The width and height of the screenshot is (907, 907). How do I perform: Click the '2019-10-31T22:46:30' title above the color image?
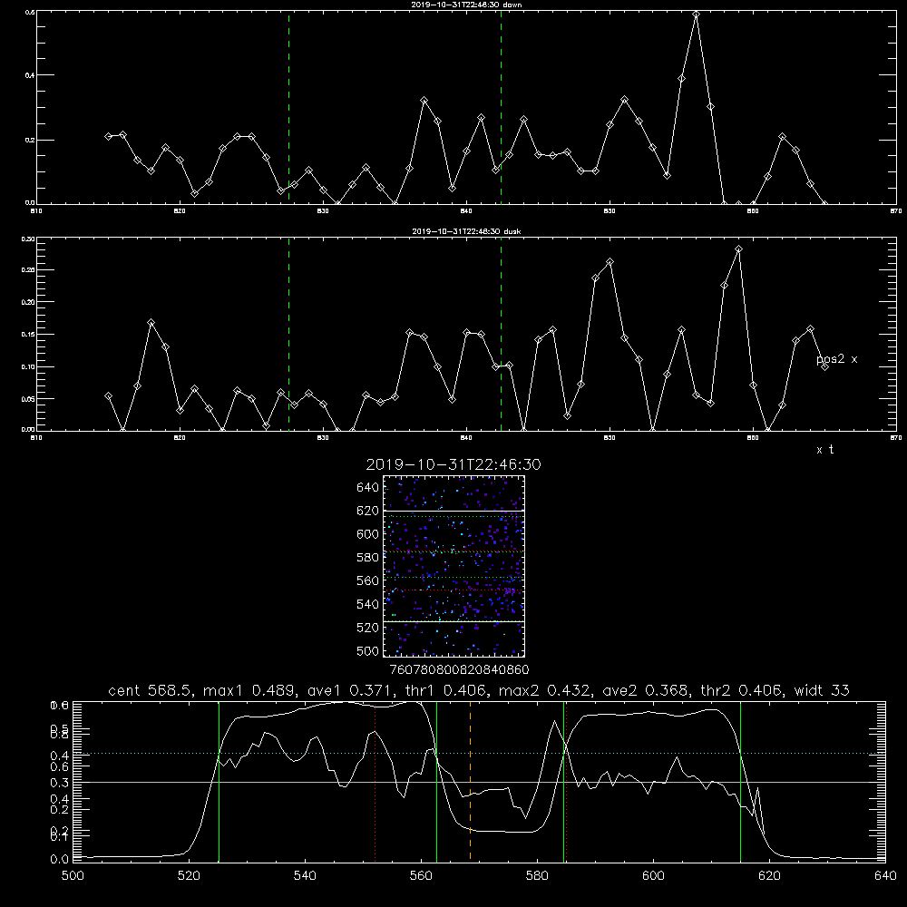pos(453,464)
